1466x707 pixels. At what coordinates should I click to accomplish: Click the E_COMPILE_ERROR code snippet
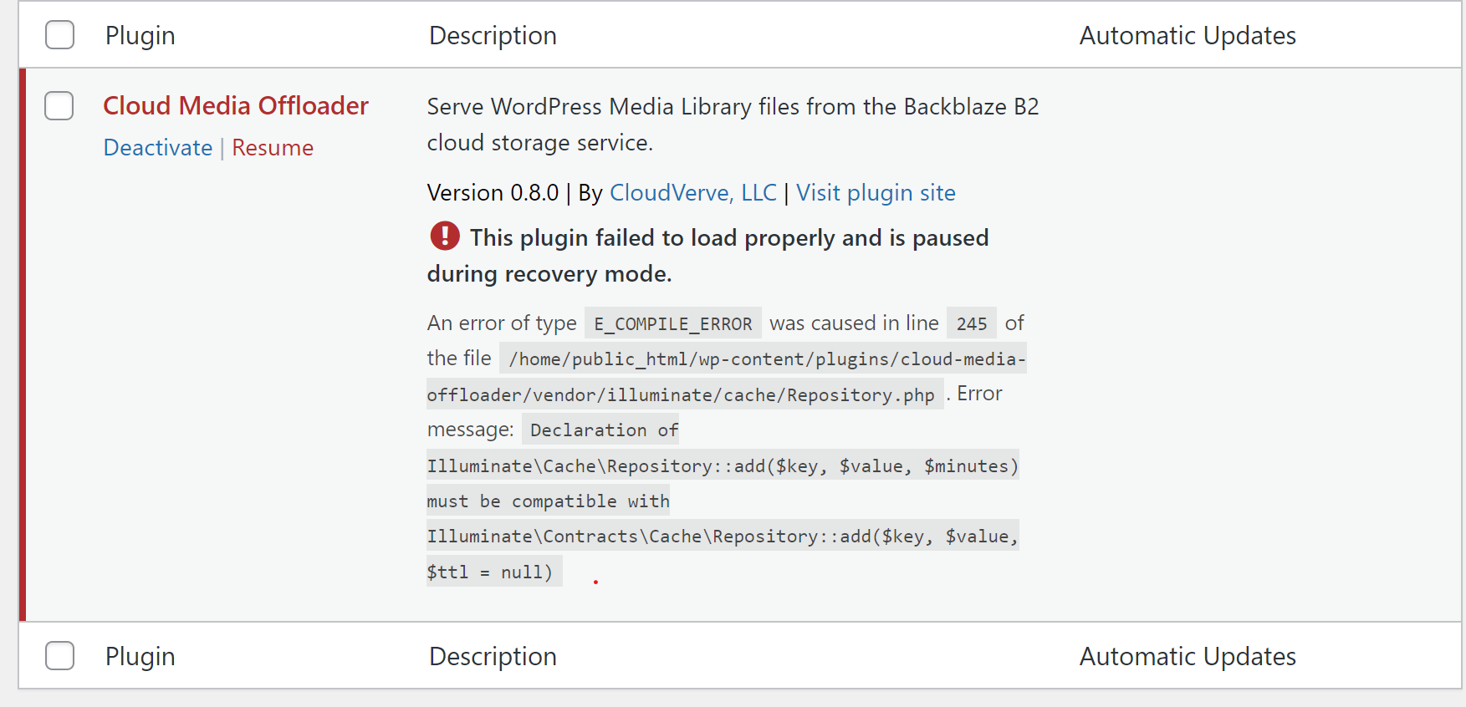point(673,323)
